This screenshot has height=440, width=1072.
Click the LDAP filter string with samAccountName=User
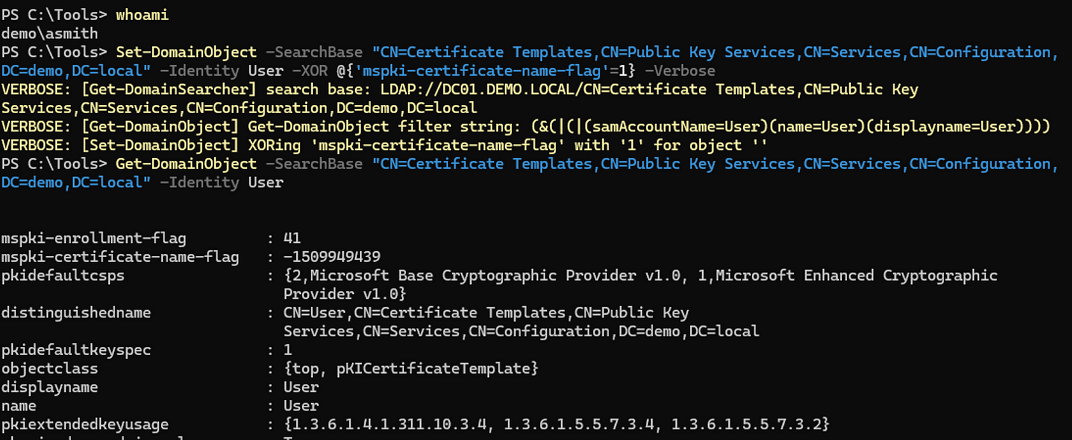coord(791,127)
